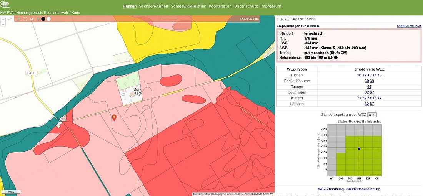This screenshot has height=196, width=423.
Task: Open WEZ 76 in the Kiefern row
Action: (x=375, y=98)
